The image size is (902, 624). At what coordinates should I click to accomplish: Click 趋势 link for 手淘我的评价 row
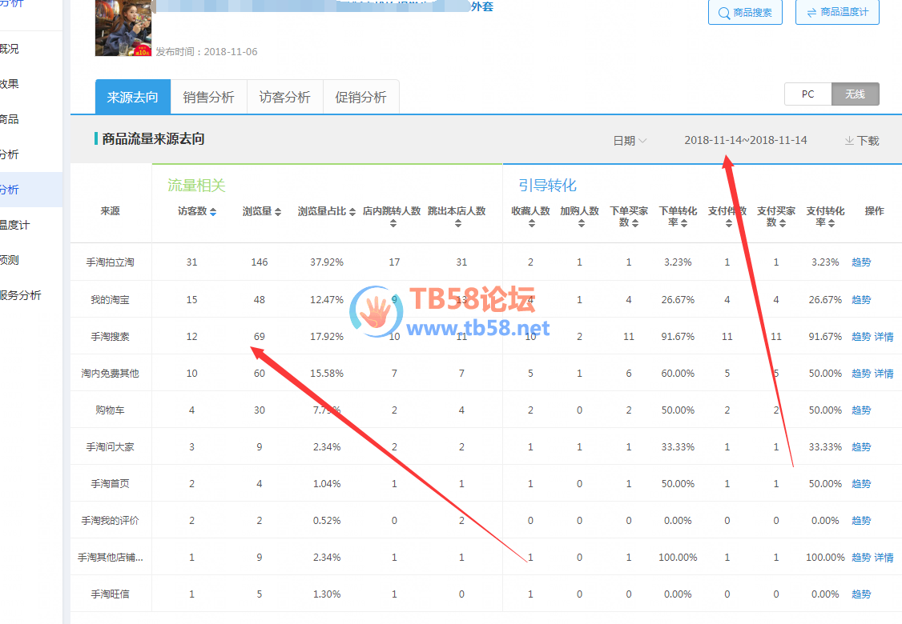[861, 521]
